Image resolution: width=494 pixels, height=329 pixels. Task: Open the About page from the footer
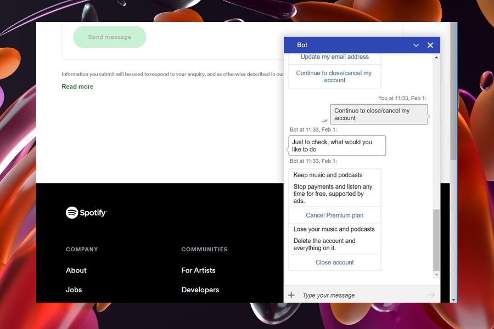(76, 270)
